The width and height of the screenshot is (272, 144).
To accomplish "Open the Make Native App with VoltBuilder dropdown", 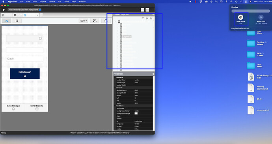I will [x=24, y=10].
